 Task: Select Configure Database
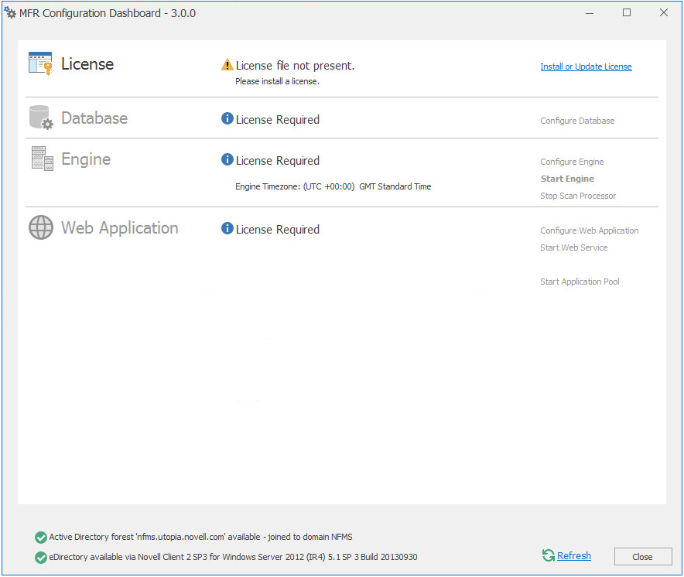577,121
